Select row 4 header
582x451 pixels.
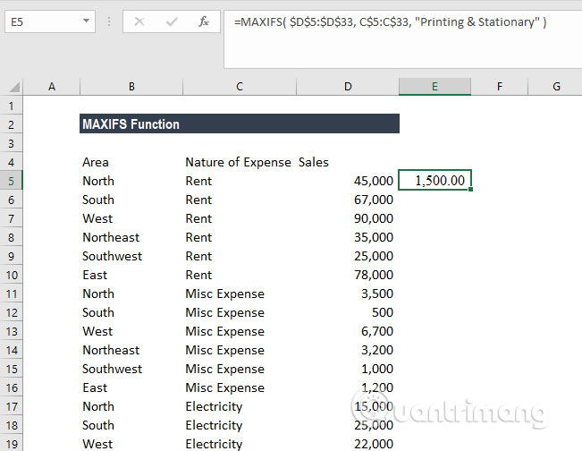(x=11, y=162)
